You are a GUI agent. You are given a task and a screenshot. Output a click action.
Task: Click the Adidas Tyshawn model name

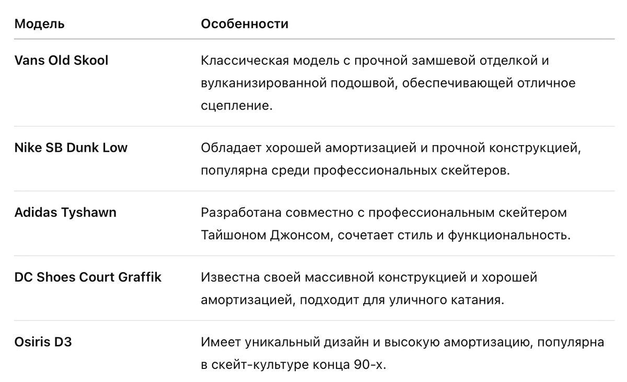[x=66, y=213]
